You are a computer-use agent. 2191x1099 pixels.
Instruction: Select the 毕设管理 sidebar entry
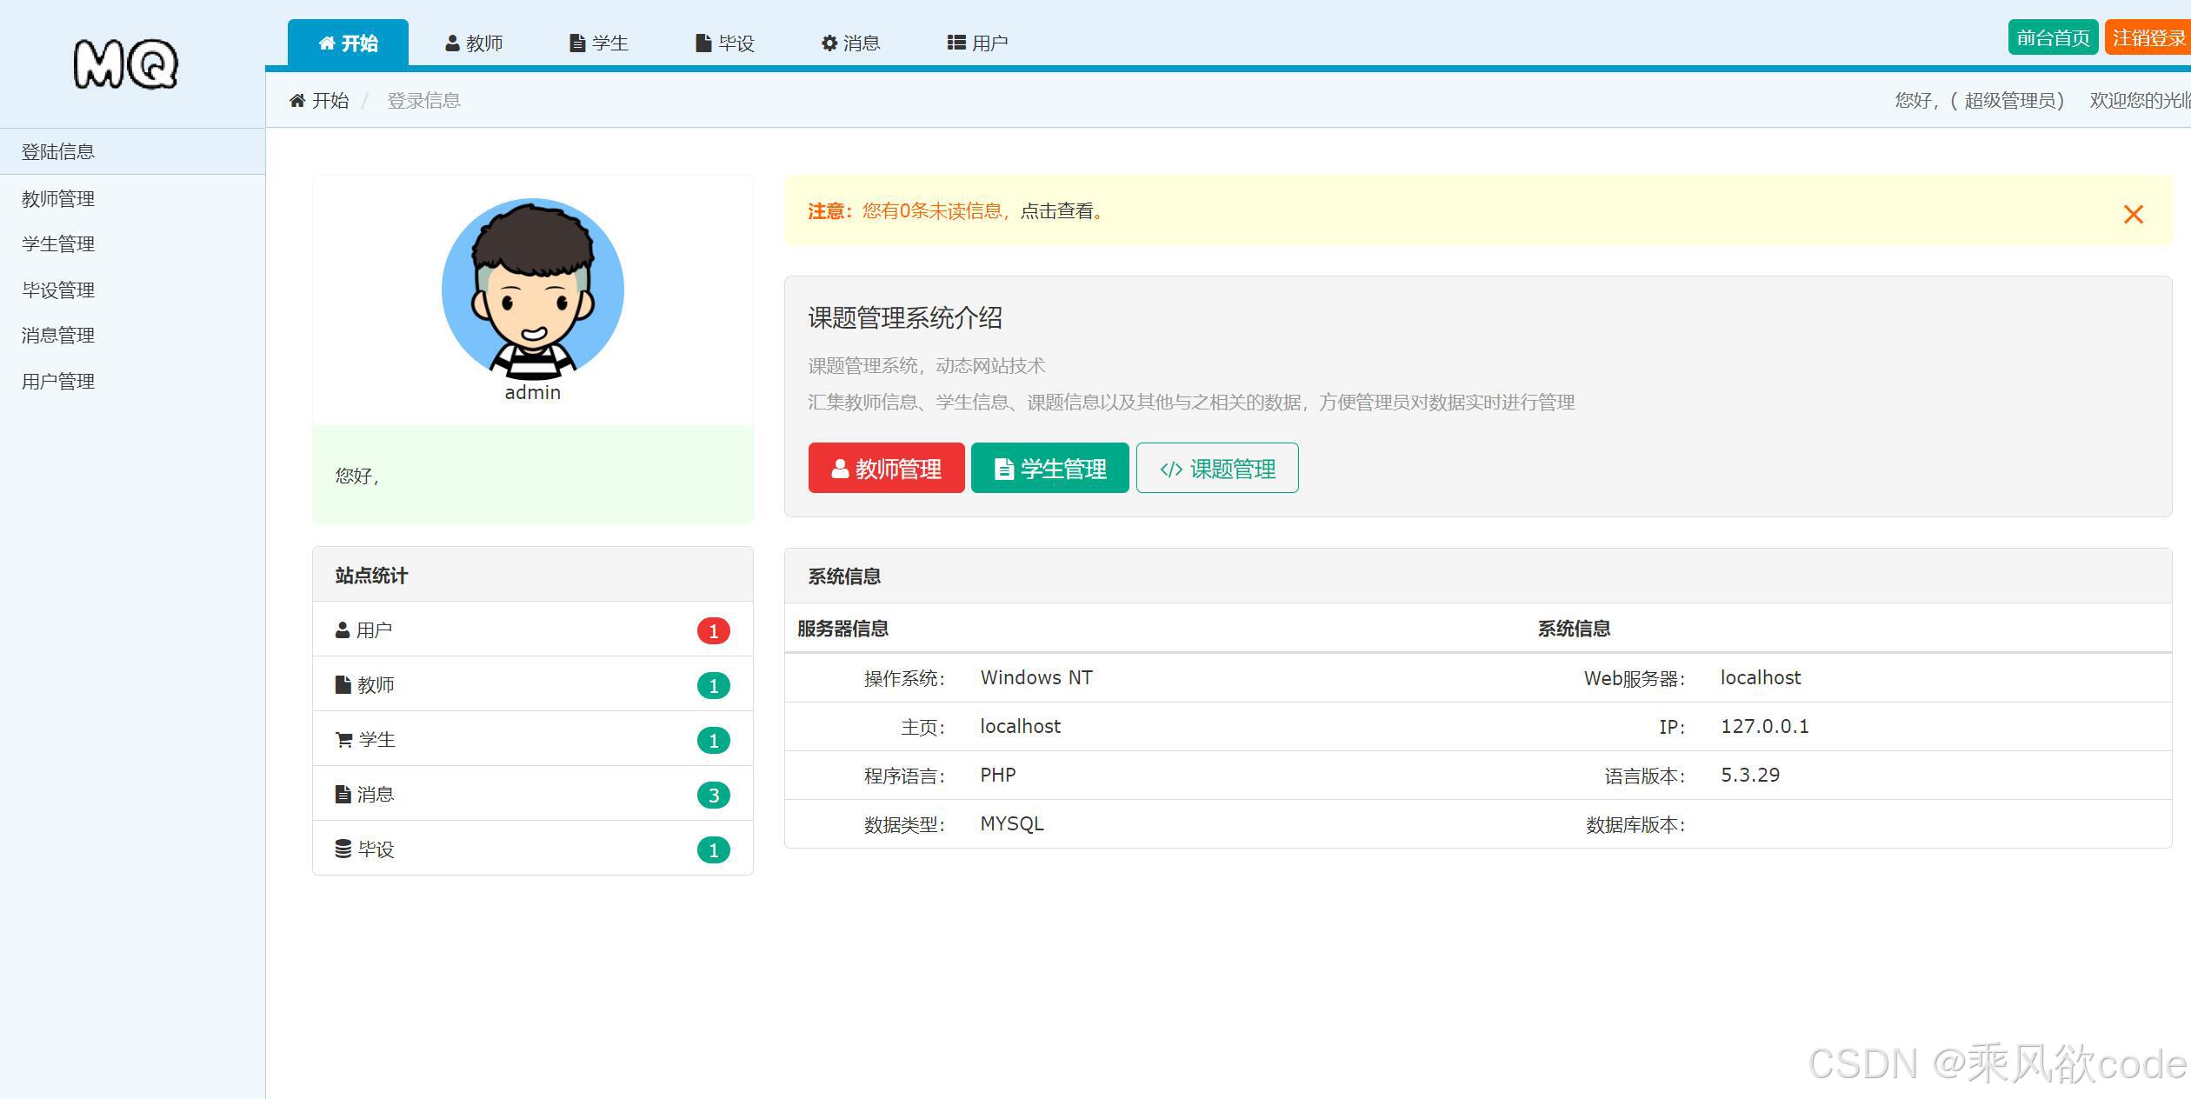pos(57,290)
